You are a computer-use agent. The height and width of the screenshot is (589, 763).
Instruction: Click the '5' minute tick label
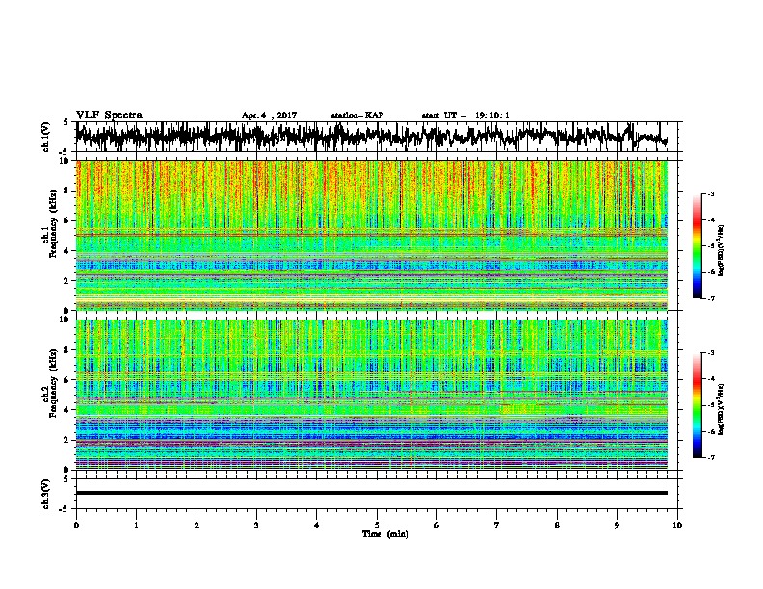[x=377, y=525]
